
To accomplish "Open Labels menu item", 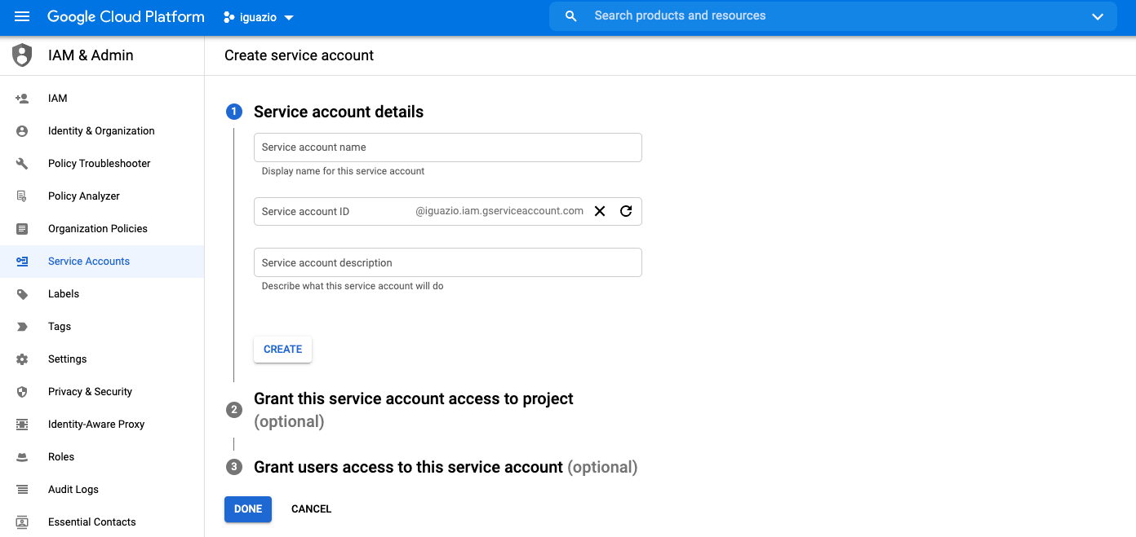I will 102,294.
